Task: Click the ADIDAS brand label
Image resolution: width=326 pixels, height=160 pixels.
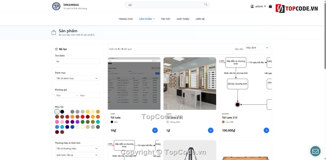Action: tap(225, 114)
